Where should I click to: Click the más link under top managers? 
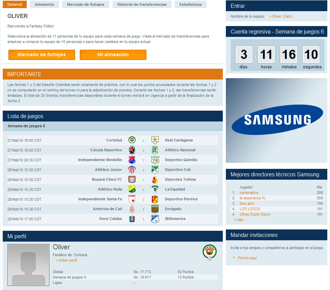click(240, 220)
